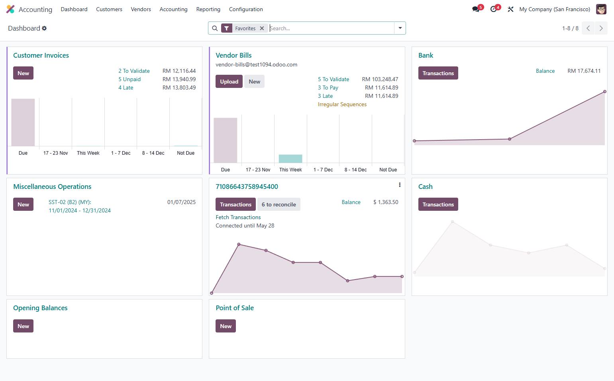
Task: Open the activities clock icon
Action: [x=494, y=9]
